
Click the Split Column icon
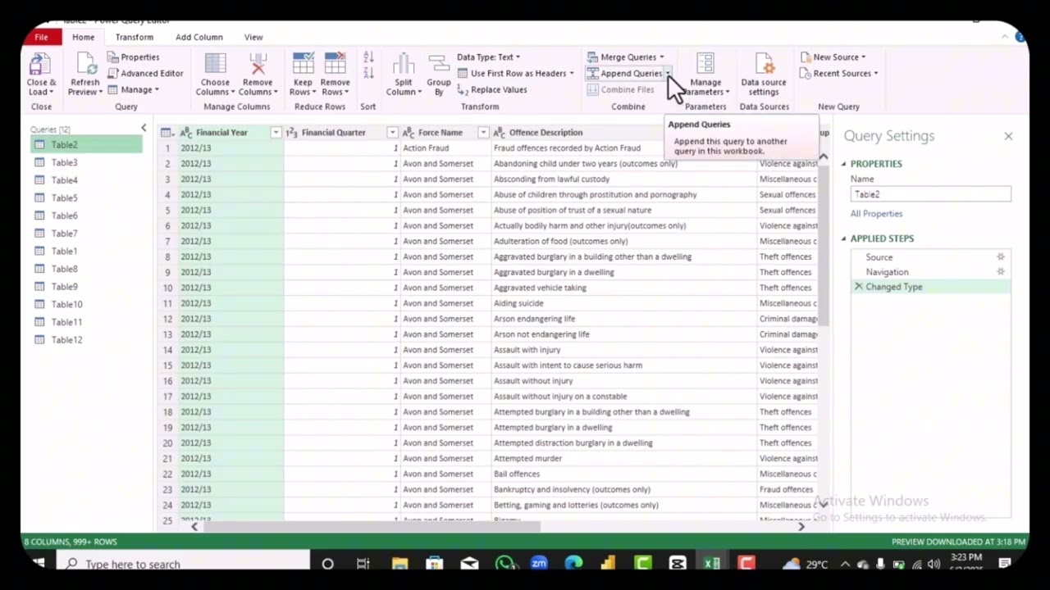pos(404,65)
